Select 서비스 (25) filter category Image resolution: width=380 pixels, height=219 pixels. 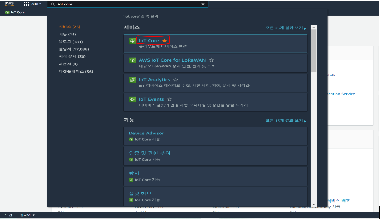pyautogui.click(x=69, y=27)
